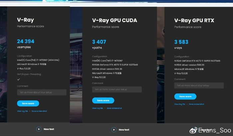Viewport: 233px width, 136px height.
Task: Click the vsamples unit label
Action: (x=24, y=47)
